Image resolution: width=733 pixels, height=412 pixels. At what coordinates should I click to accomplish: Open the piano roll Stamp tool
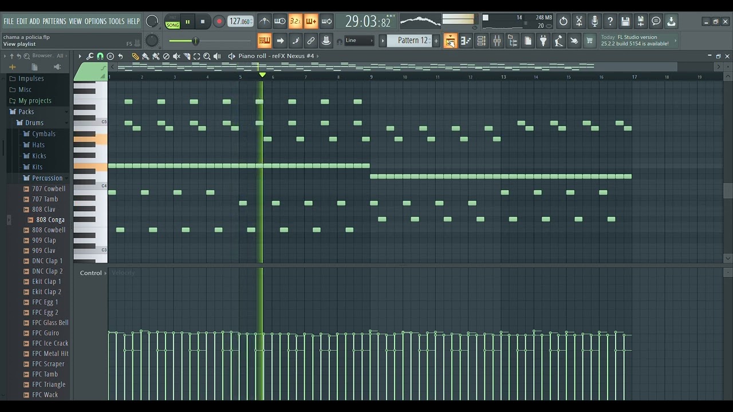point(111,56)
